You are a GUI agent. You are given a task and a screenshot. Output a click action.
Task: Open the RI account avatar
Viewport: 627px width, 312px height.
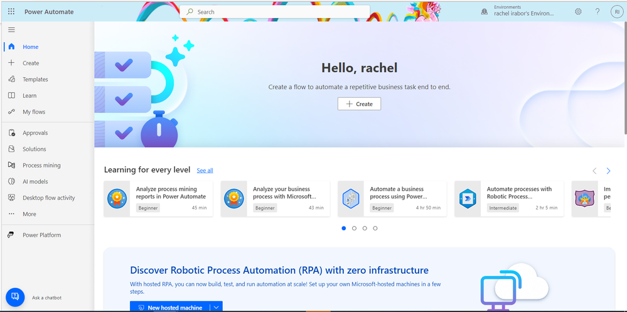pos(617,12)
